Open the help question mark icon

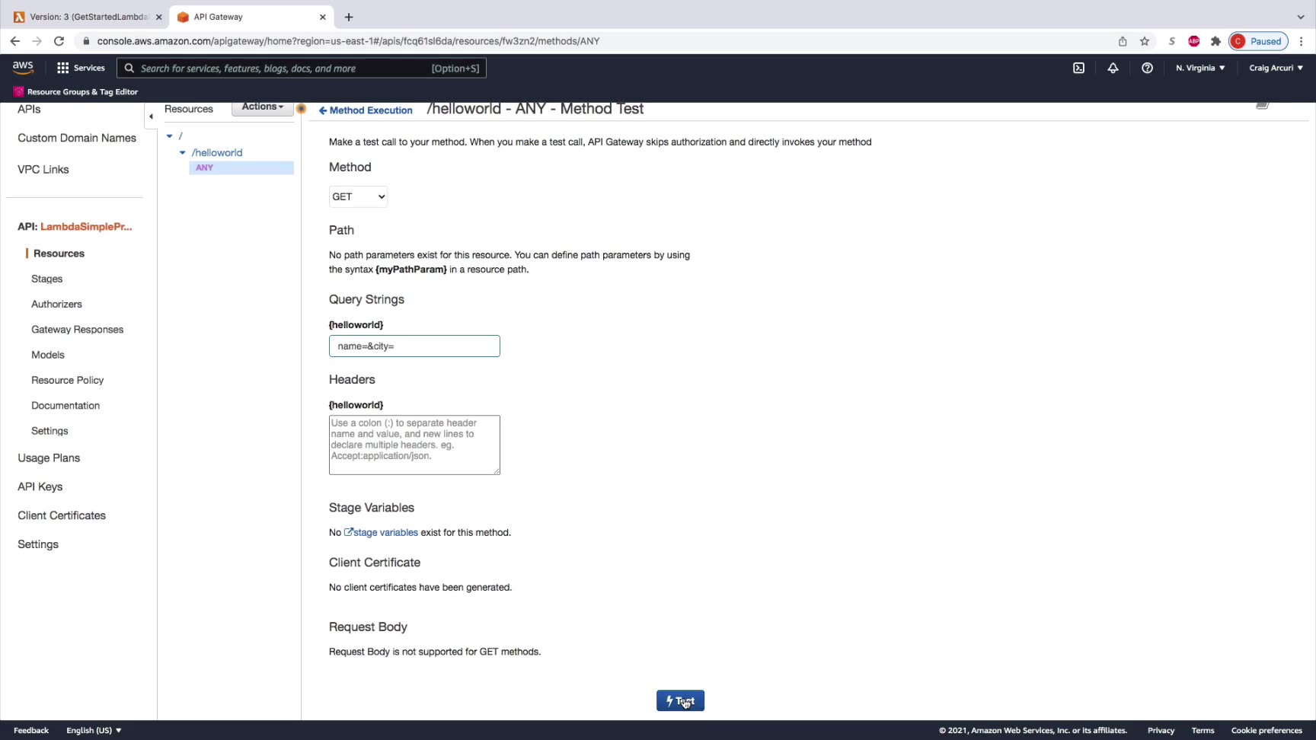pyautogui.click(x=1147, y=68)
